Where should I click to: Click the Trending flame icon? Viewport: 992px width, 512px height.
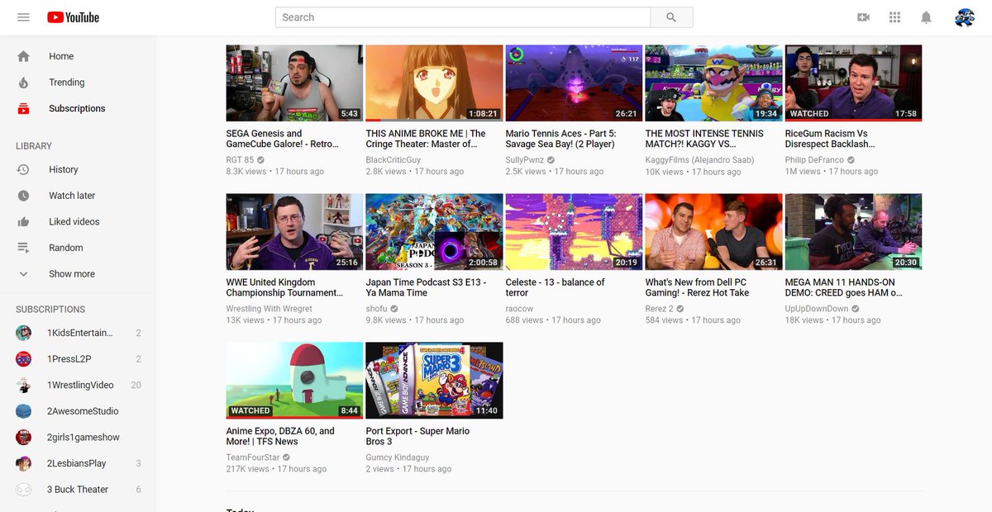point(23,83)
